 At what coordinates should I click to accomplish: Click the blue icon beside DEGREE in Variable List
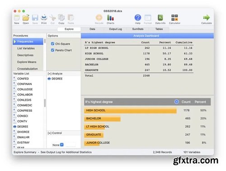(x=15, y=127)
